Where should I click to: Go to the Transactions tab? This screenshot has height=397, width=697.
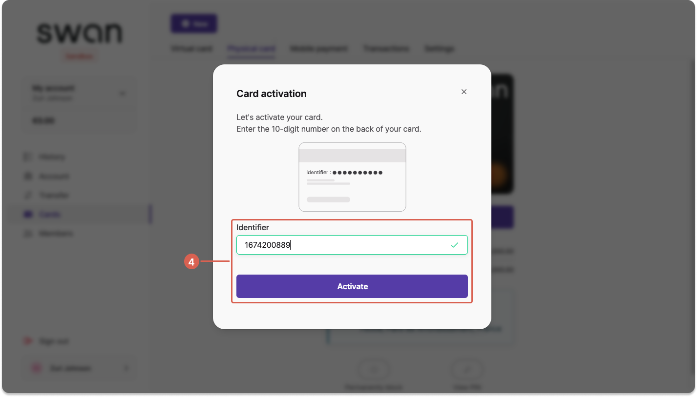386,49
